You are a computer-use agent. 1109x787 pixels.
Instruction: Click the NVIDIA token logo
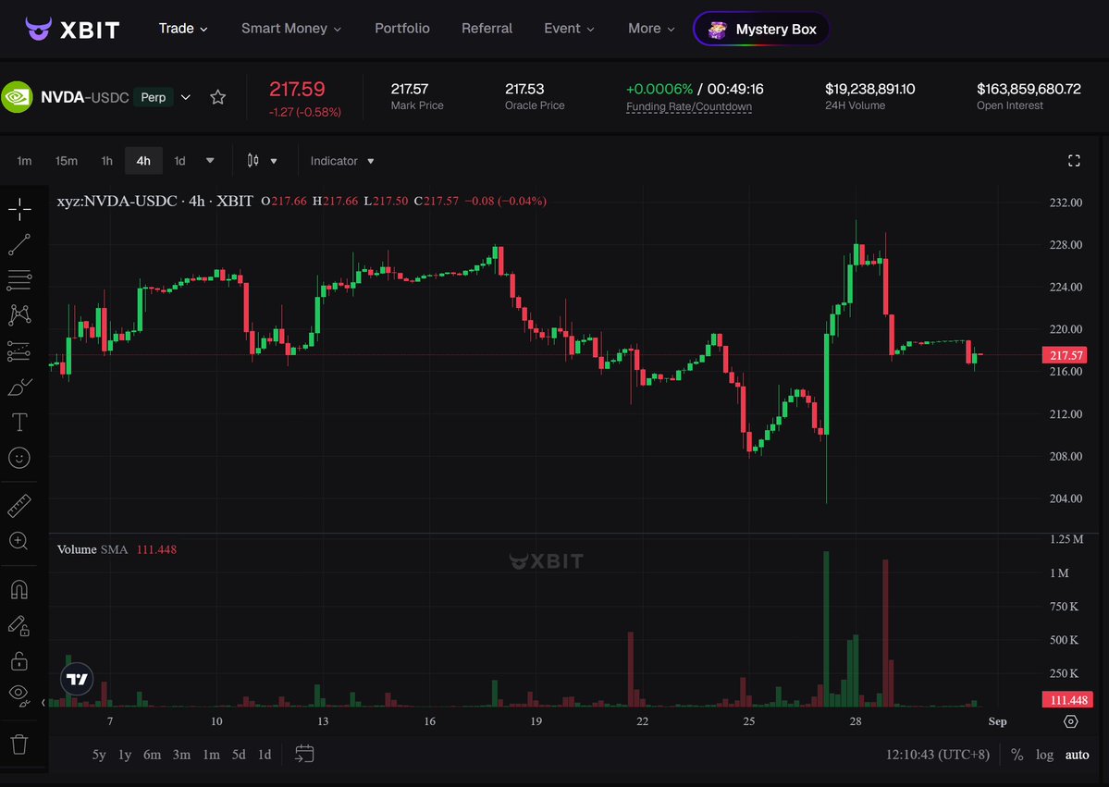tap(17, 97)
